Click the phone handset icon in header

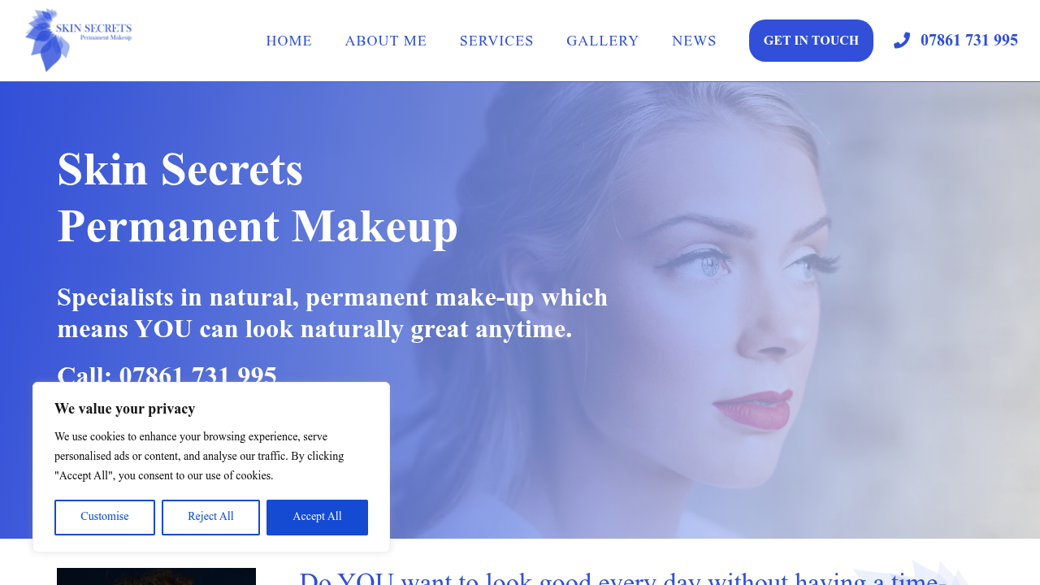[x=901, y=41]
